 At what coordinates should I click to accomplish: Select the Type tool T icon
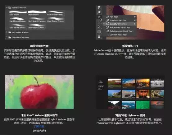tap(99, 22)
